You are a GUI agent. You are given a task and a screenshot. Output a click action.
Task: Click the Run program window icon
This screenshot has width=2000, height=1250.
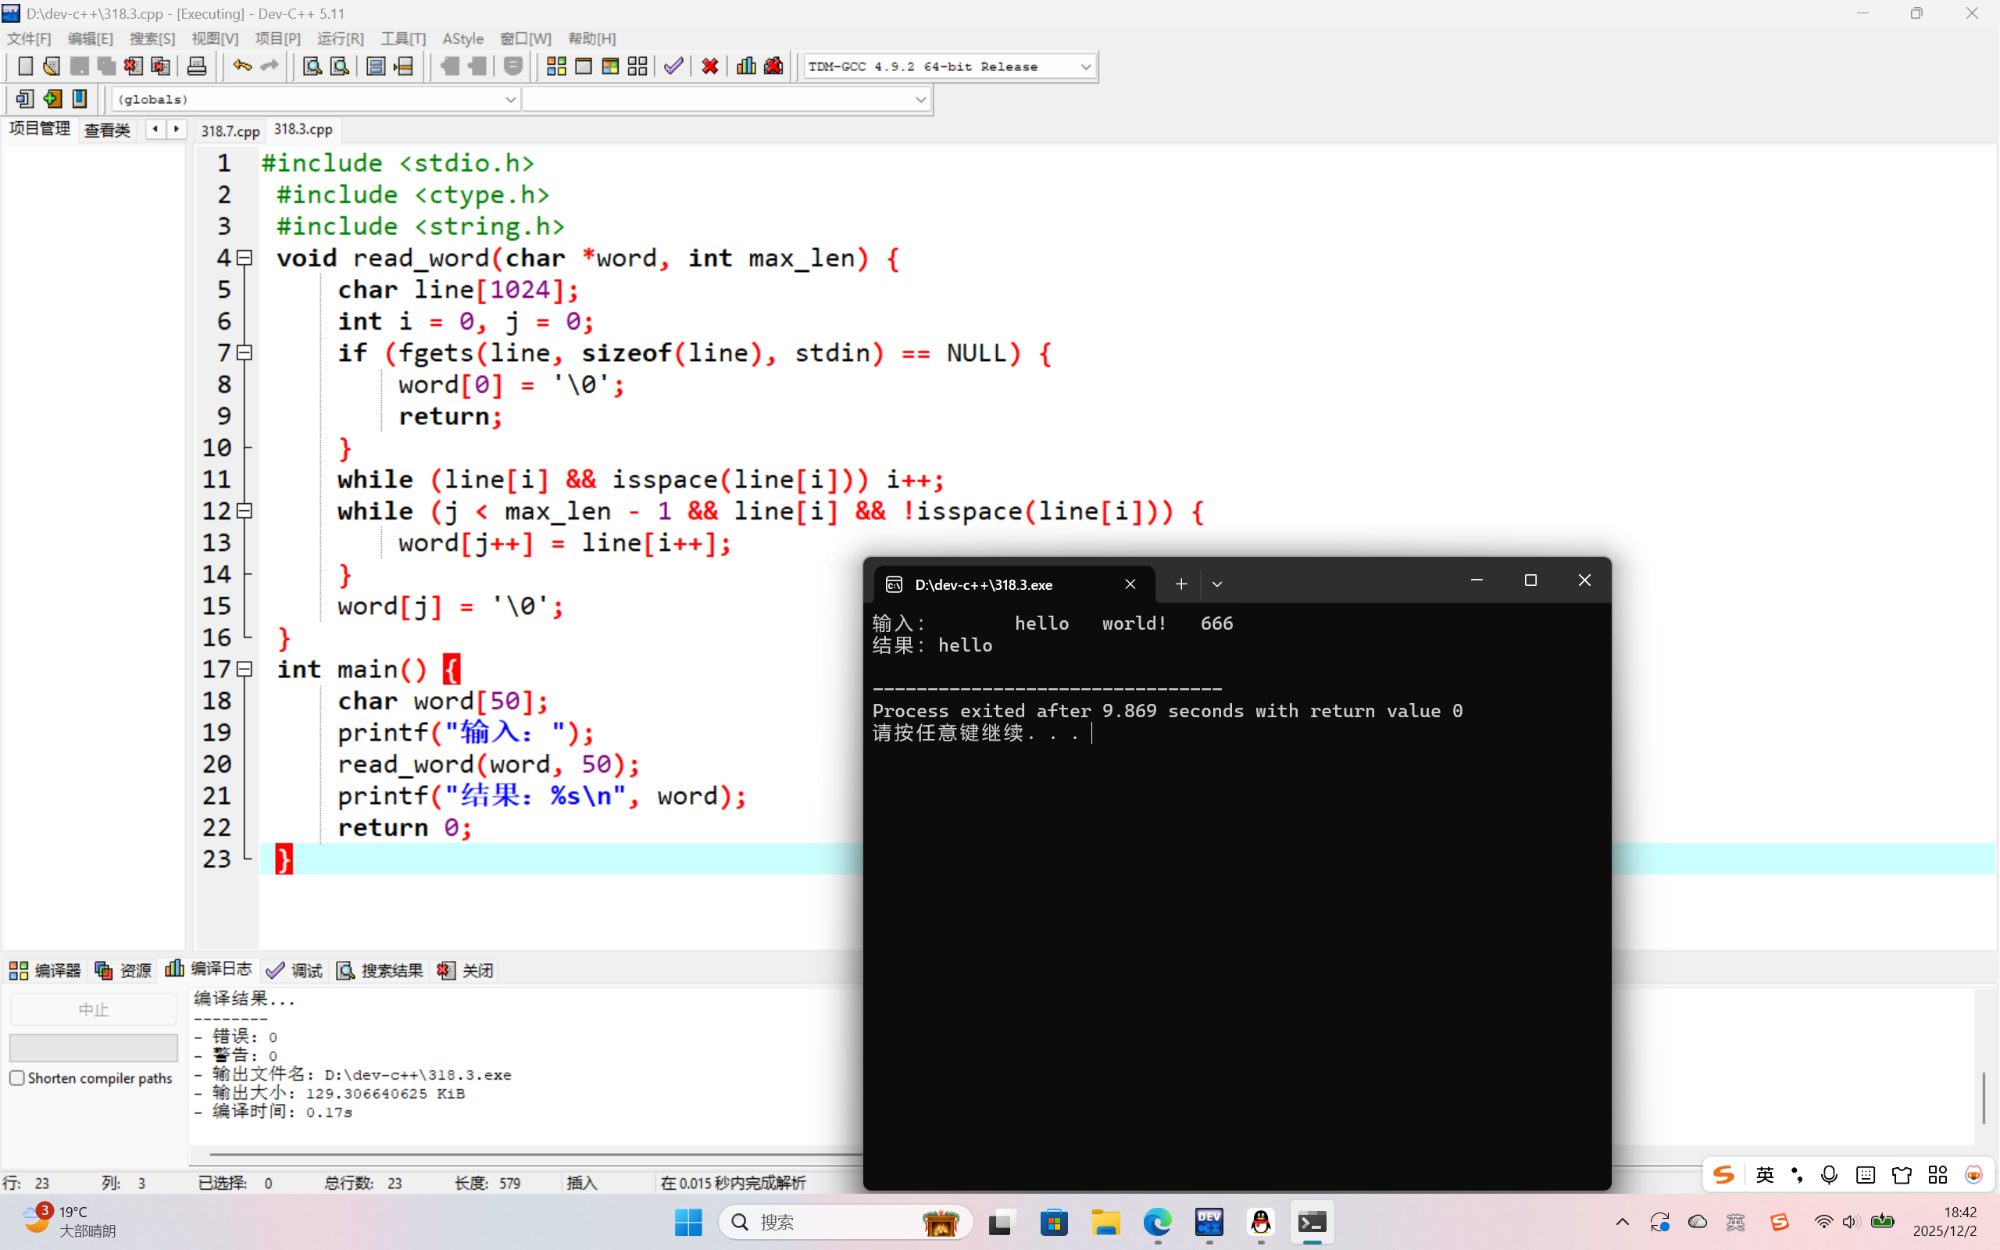584,66
